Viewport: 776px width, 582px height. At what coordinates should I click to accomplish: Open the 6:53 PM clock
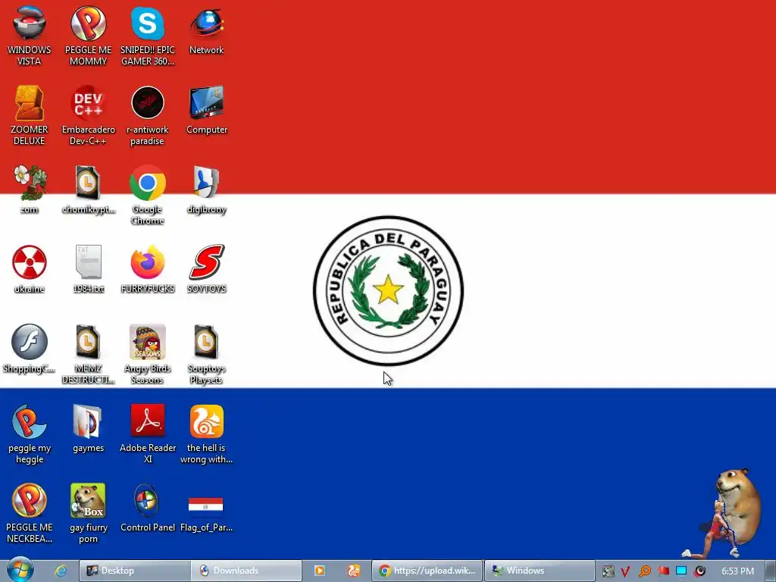coord(737,571)
